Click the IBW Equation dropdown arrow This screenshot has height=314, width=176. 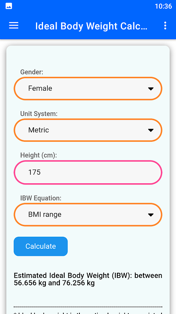click(x=151, y=215)
